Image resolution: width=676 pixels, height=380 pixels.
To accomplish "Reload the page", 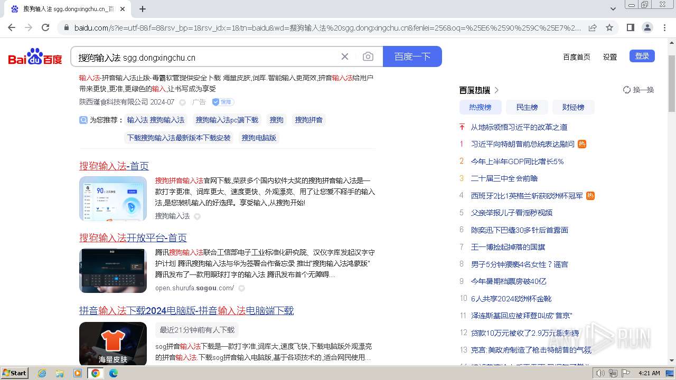I will click(45, 27).
